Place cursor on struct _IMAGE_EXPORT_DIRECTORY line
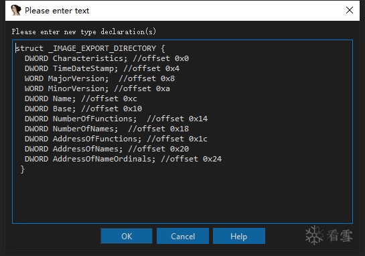 90,48
